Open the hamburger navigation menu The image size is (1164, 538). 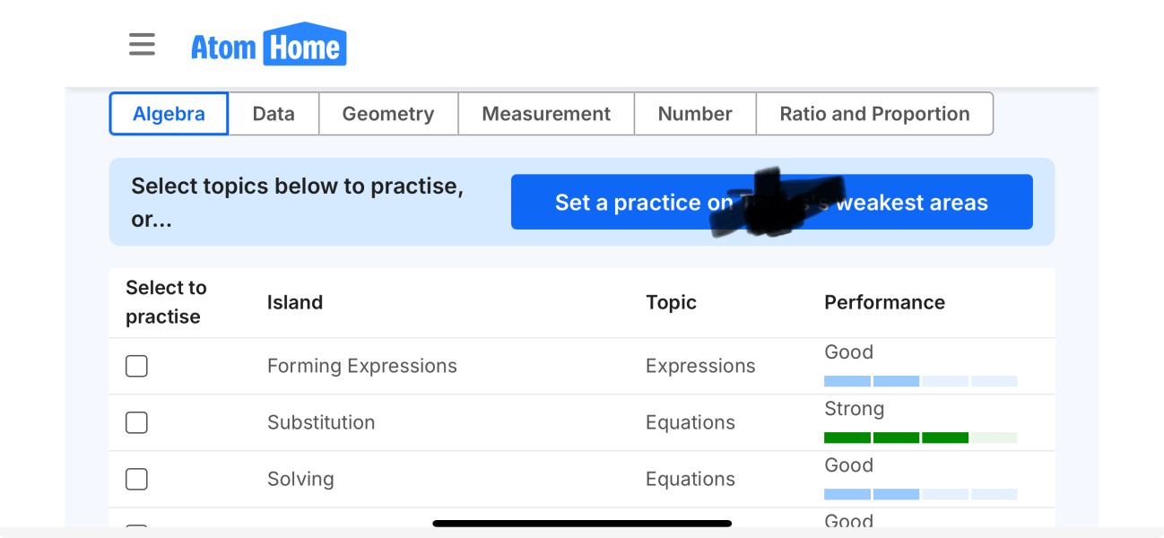pyautogui.click(x=142, y=45)
